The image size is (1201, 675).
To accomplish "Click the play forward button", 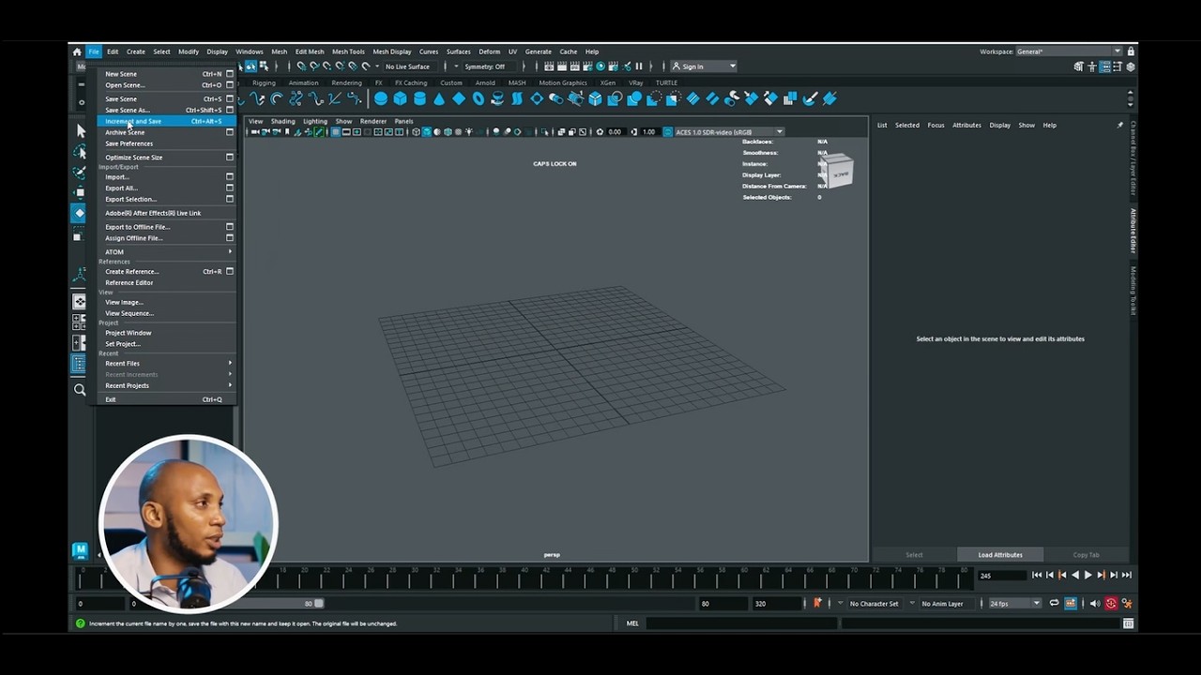I will tap(1087, 575).
